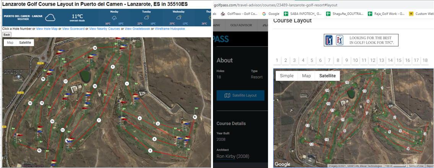Click the Satellite Layout button
Screen dimensions: 434x168
click(240, 95)
